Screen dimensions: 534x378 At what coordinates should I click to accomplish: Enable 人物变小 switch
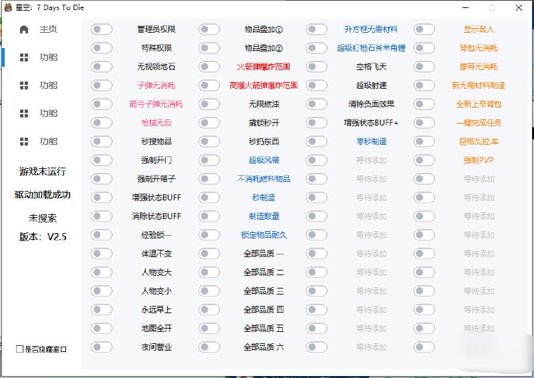[101, 291]
